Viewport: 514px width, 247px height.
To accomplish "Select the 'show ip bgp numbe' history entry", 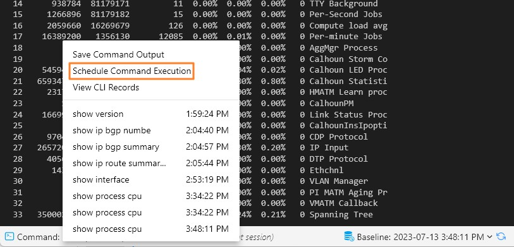I will click(x=151, y=130).
